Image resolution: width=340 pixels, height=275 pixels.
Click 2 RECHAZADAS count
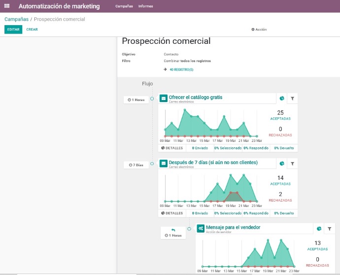280,197
